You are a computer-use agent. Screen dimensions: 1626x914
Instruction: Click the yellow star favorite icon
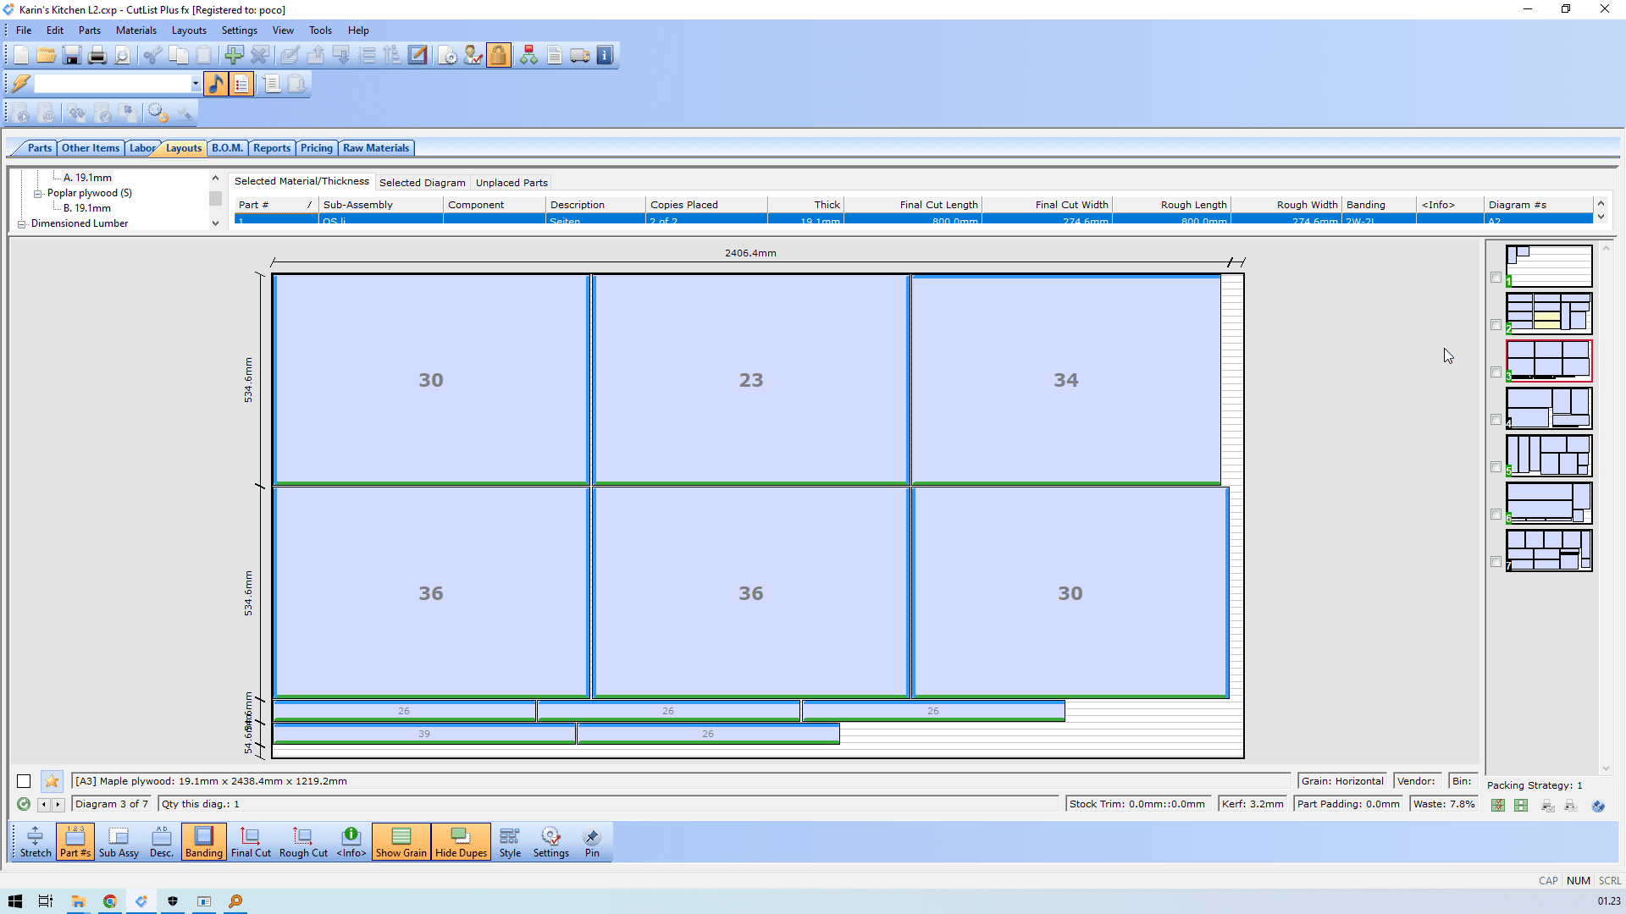tap(52, 781)
